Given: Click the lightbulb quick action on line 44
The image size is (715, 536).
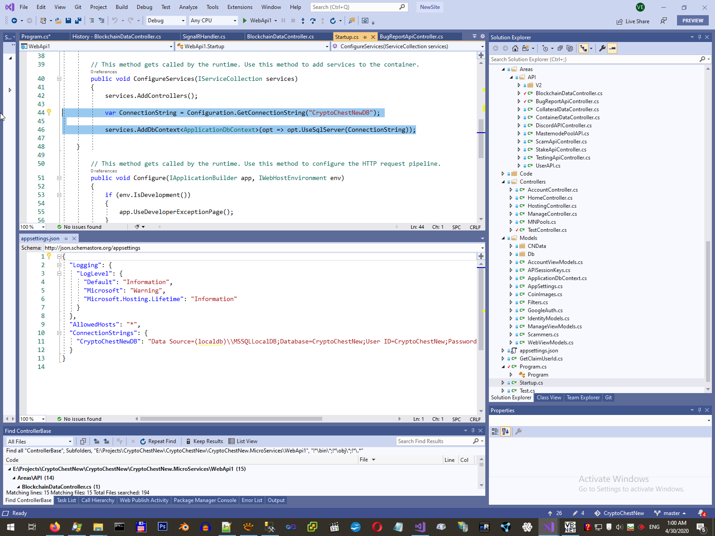Looking at the screenshot, I should click(x=49, y=113).
